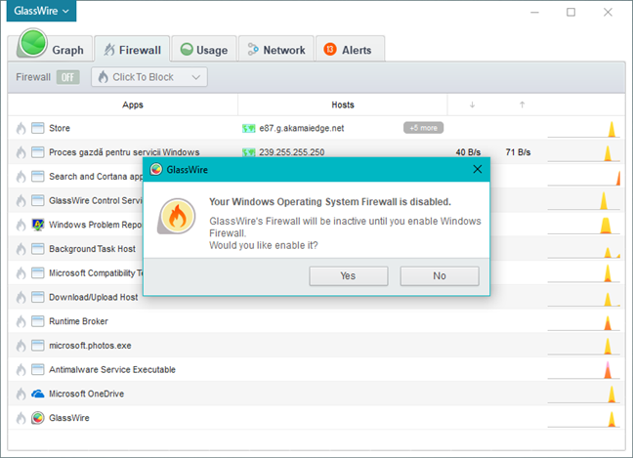Click the flame icon for Microsoft OneDrive

tap(21, 394)
